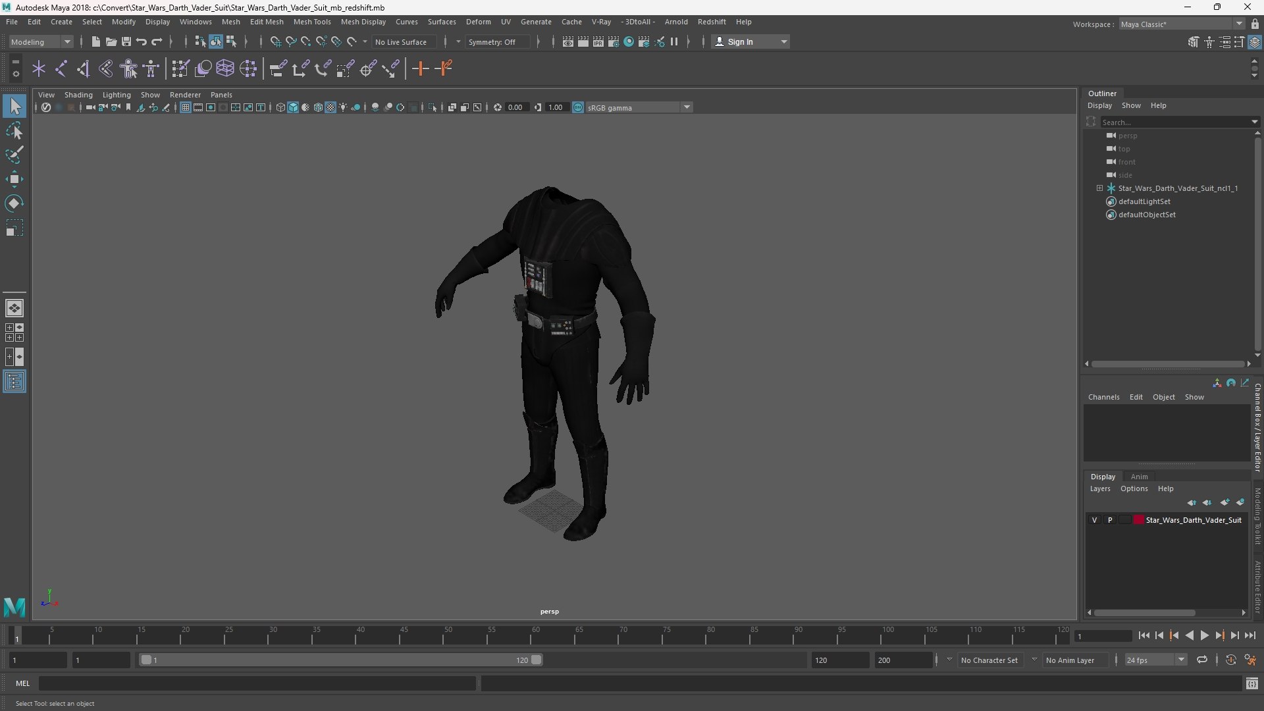Select the arrow Select tool
Screen dimensions: 1264x711
coord(14,106)
